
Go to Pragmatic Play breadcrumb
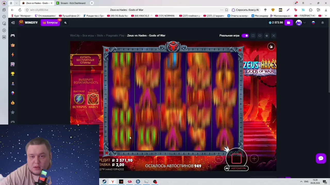point(115,35)
